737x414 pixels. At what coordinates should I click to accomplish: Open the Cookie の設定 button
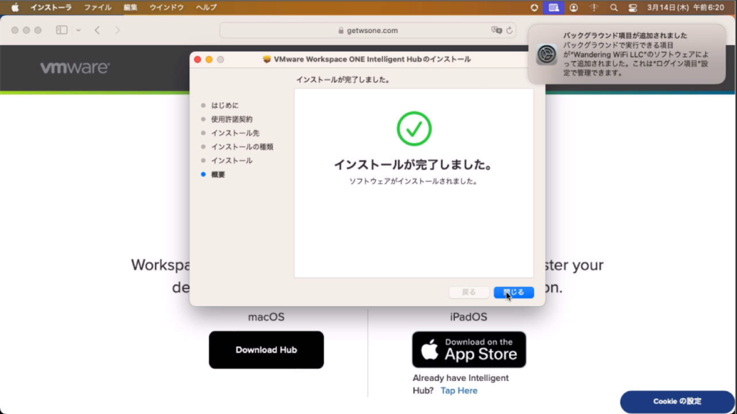pos(677,401)
